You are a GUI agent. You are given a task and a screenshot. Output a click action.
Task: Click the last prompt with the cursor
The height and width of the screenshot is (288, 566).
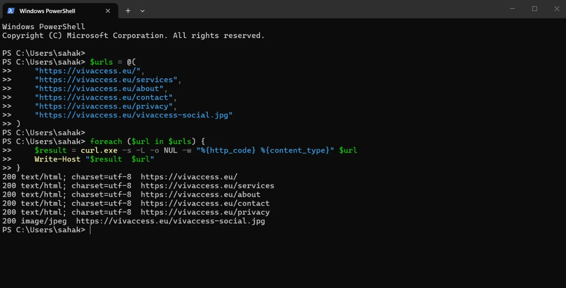(x=46, y=230)
